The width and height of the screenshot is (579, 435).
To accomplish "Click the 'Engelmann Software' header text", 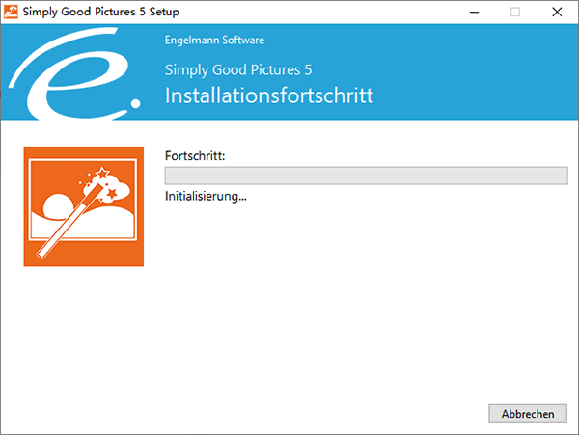I will click(215, 41).
